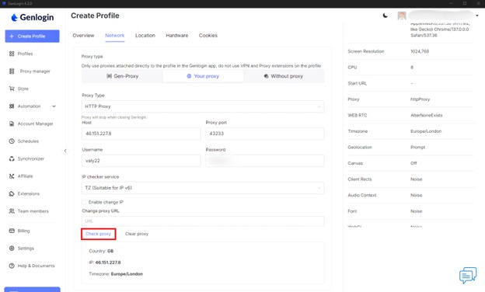Click the Clear proxy button
This screenshot has height=292, width=485.
137,234
